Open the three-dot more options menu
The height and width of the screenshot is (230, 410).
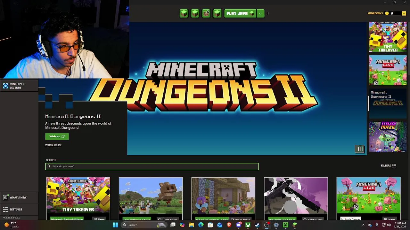pos(268,13)
